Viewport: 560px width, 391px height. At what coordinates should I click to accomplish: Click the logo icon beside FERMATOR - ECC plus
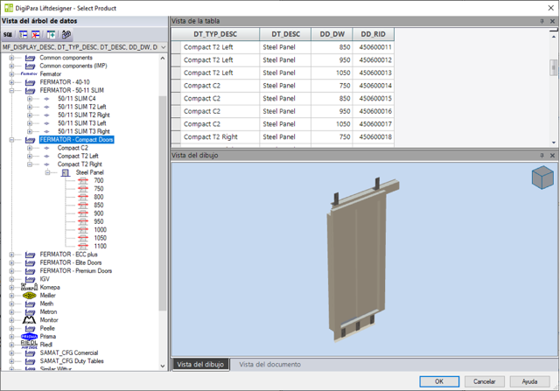(x=30, y=255)
